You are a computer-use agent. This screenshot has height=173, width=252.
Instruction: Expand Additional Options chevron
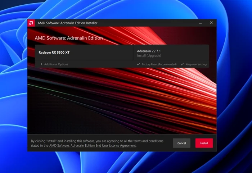pos(41,64)
